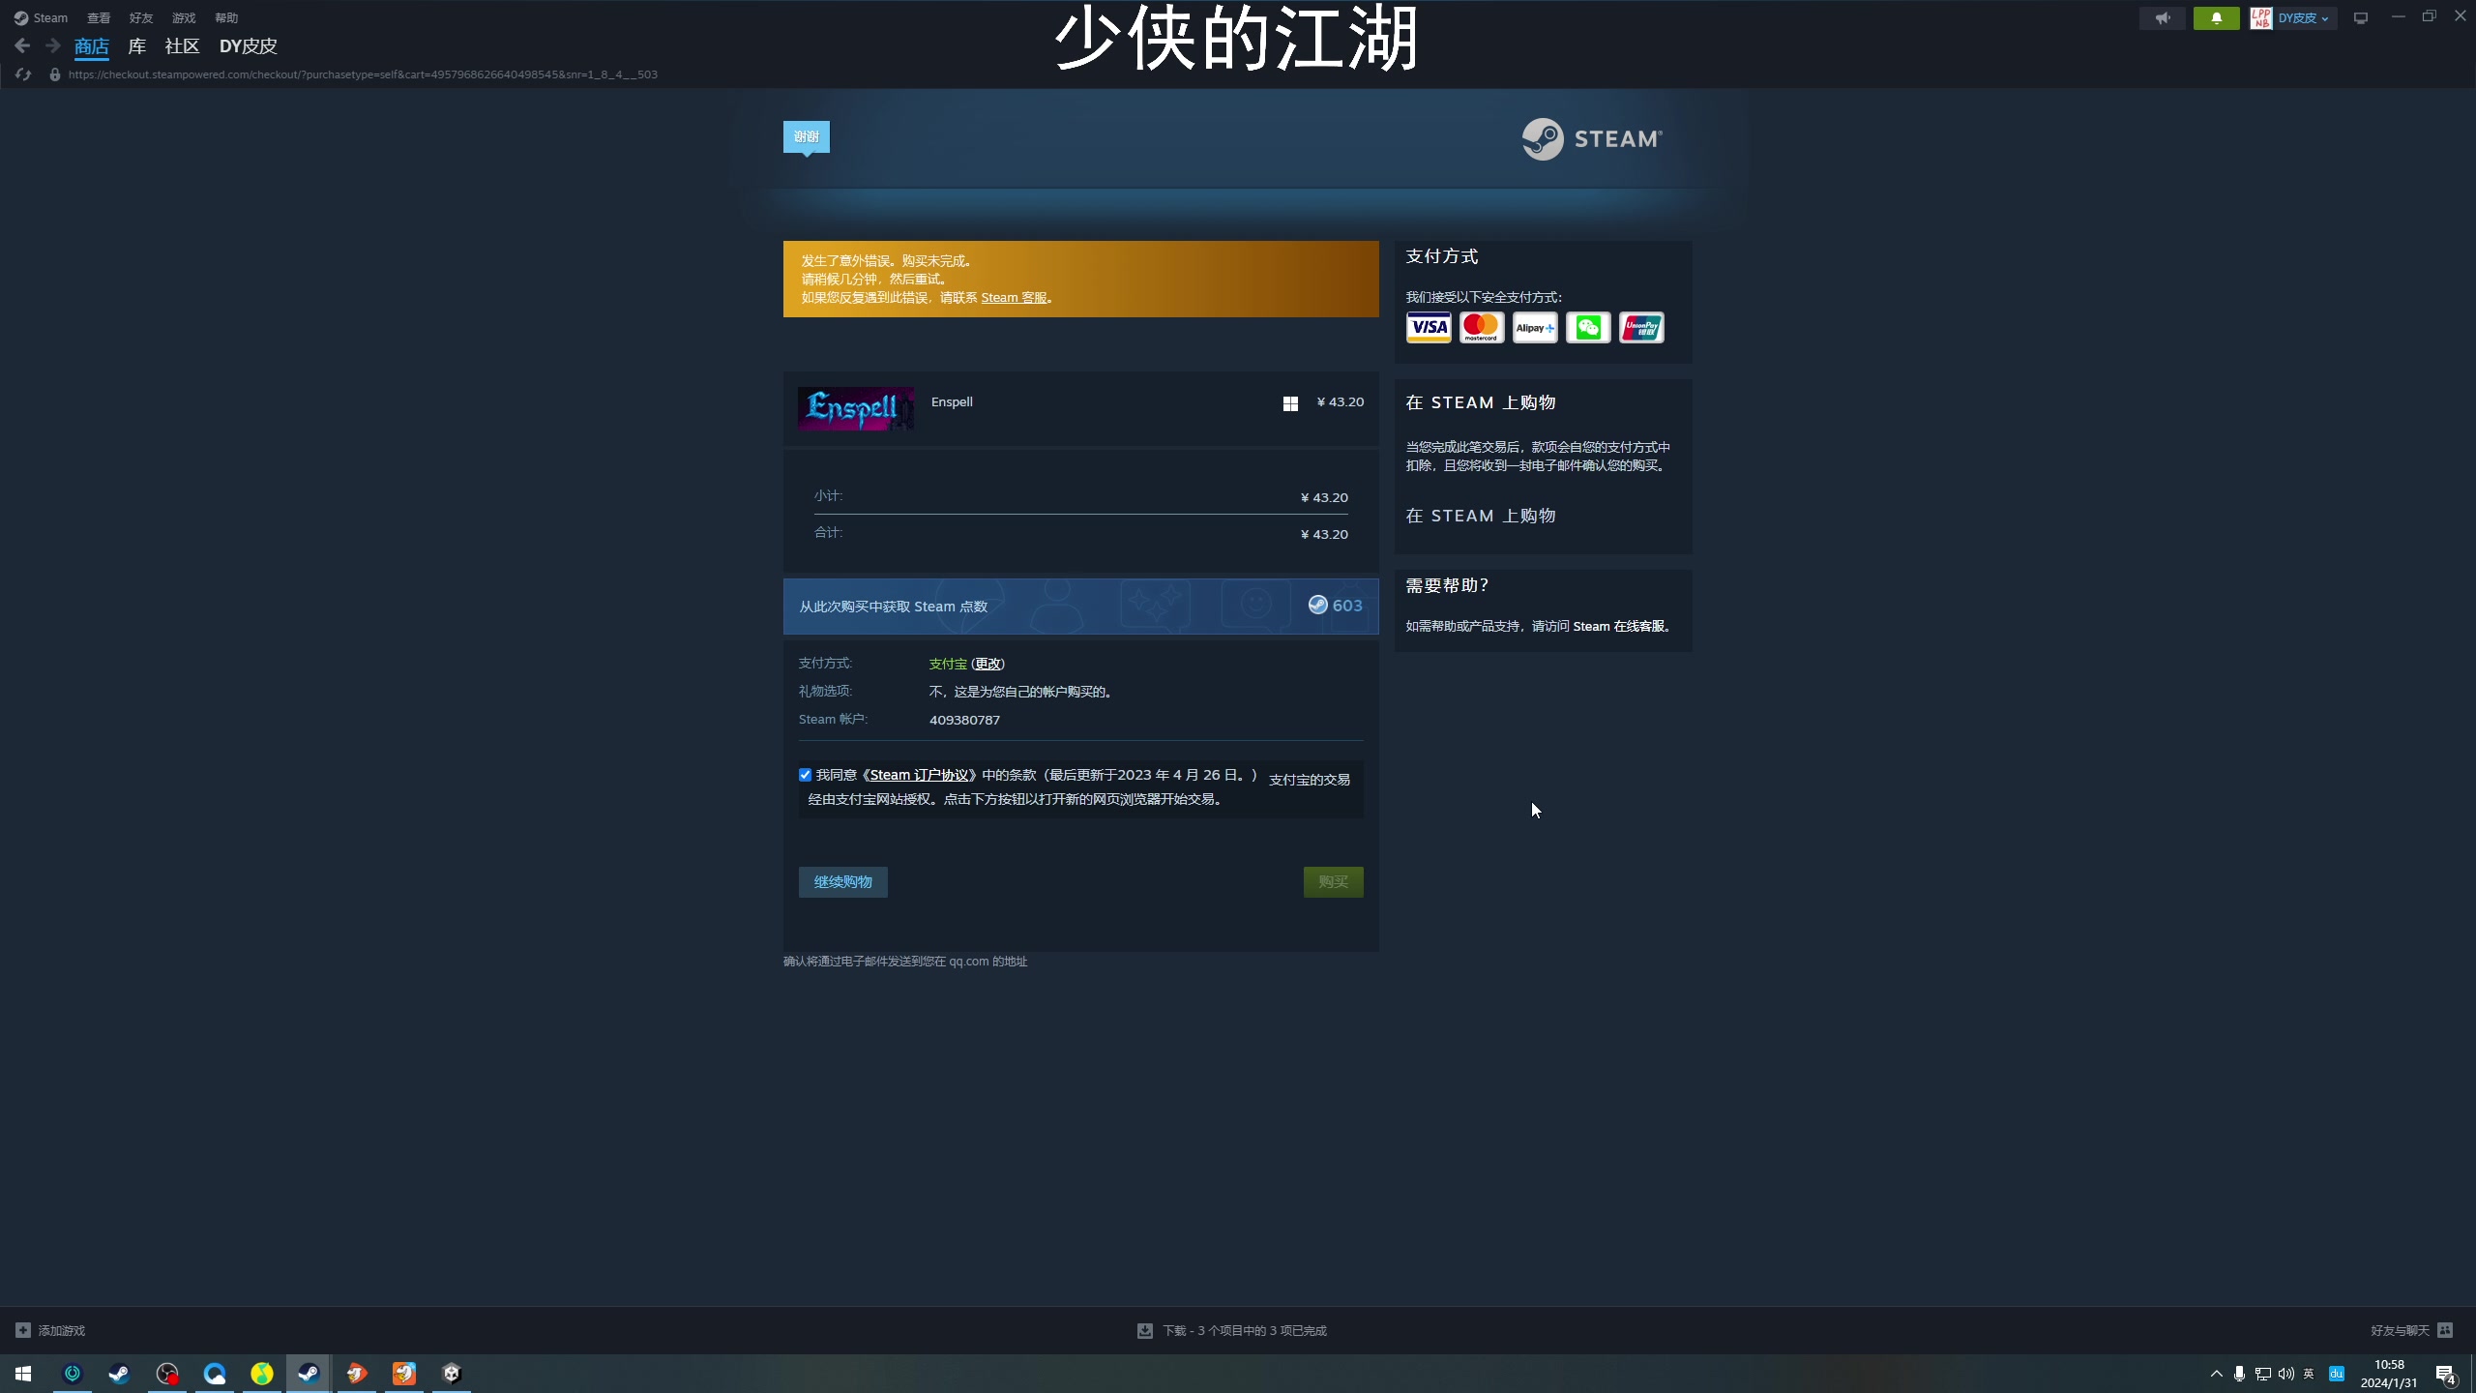Image resolution: width=2476 pixels, height=1393 pixels.
Task: Click the Alipay payment logo
Action: (x=1535, y=328)
